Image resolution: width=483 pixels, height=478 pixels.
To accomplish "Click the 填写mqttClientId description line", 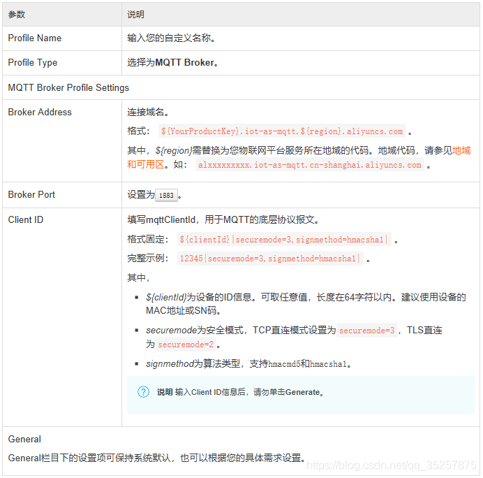I will [223, 220].
